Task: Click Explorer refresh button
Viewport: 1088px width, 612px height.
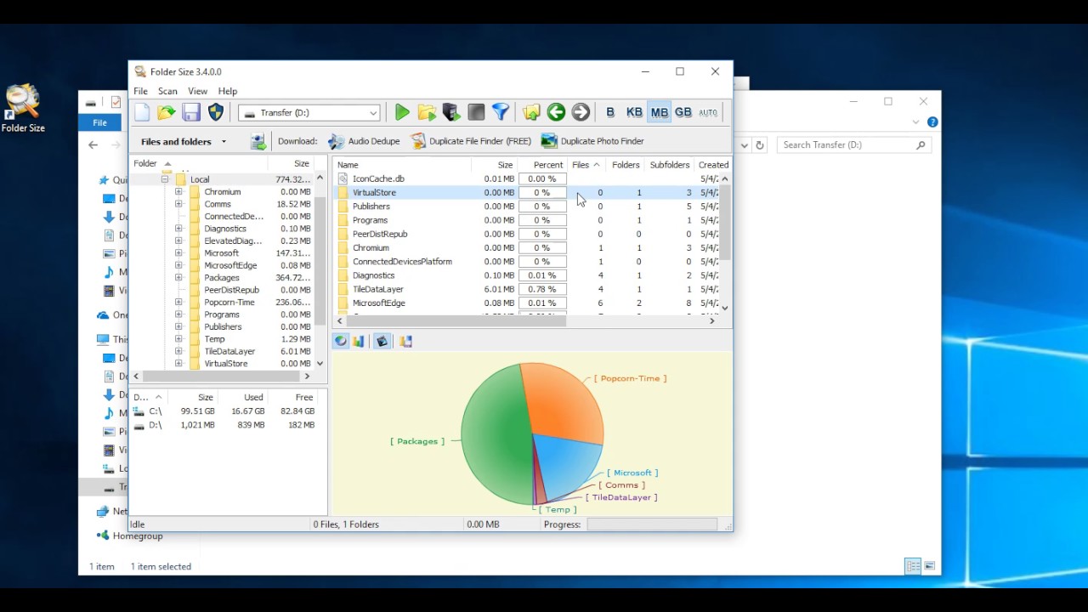Action: click(x=760, y=145)
